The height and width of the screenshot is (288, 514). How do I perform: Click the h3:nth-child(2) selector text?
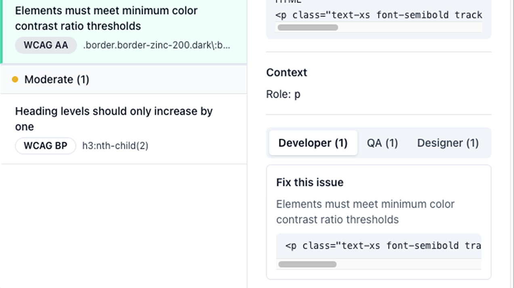click(x=115, y=146)
